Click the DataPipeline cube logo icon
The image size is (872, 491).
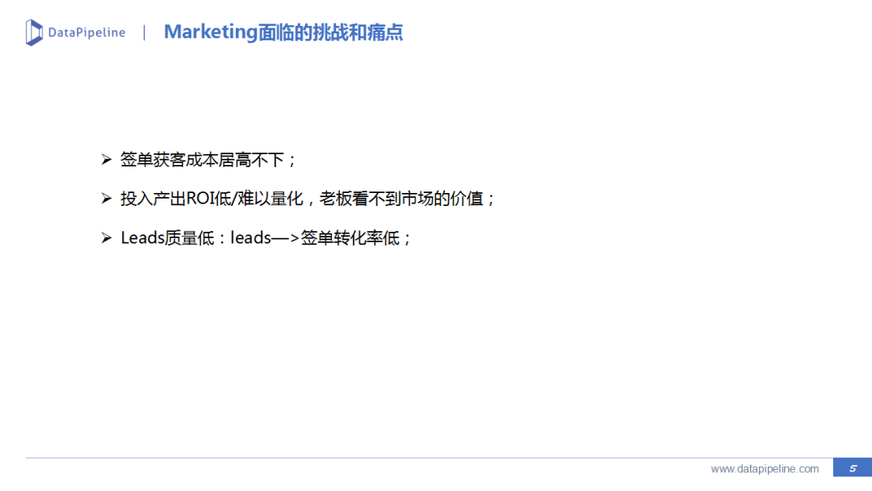click(x=34, y=32)
